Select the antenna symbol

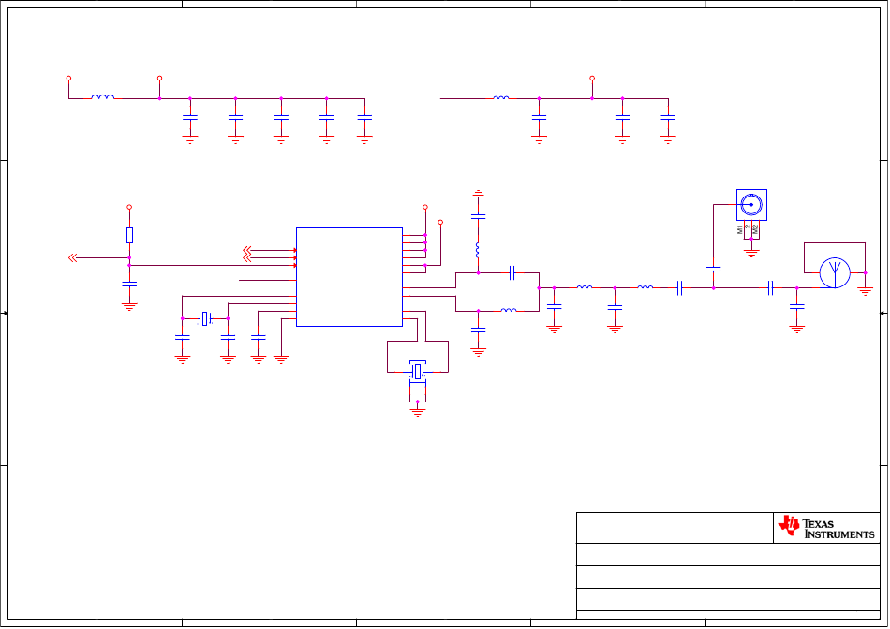coord(835,272)
